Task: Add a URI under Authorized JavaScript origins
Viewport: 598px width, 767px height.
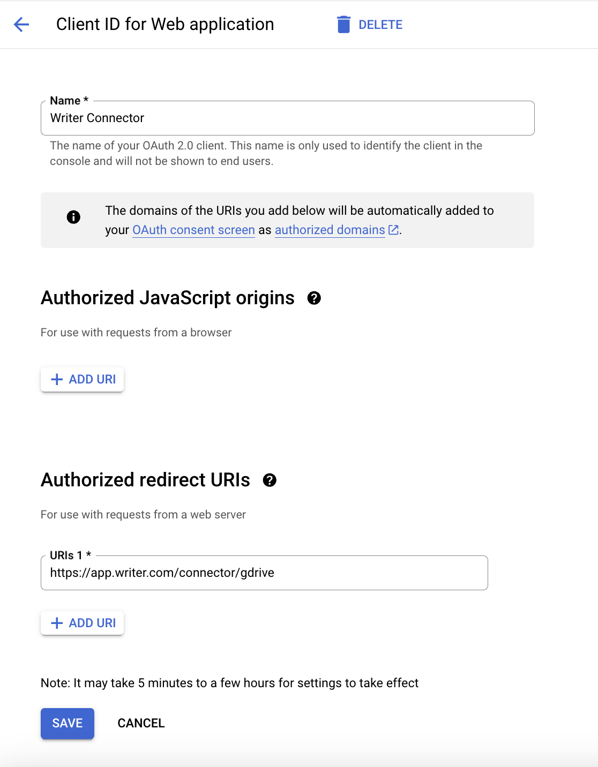Action: (x=83, y=379)
